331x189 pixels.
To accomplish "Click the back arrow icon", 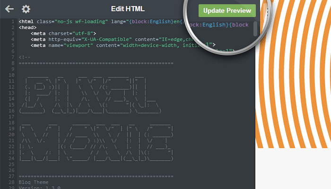I will coord(9,9).
